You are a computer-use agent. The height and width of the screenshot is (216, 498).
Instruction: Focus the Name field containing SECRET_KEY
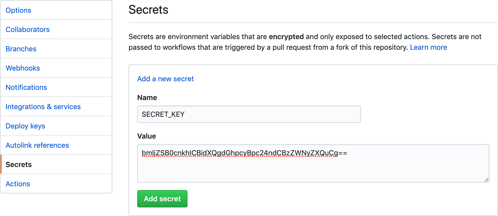[249, 114]
